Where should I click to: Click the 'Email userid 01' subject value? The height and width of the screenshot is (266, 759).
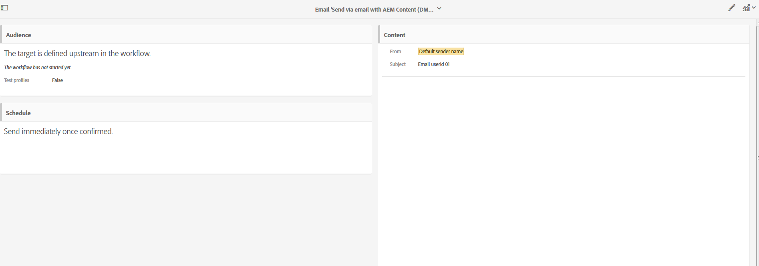434,64
